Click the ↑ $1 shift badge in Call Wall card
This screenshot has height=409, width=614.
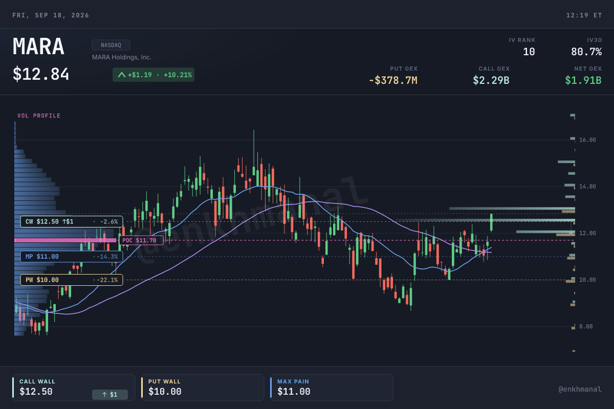click(x=110, y=395)
